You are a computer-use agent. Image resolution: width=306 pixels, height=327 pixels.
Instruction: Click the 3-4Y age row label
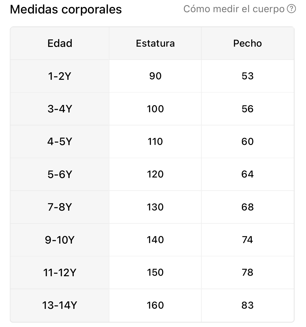pos(60,109)
